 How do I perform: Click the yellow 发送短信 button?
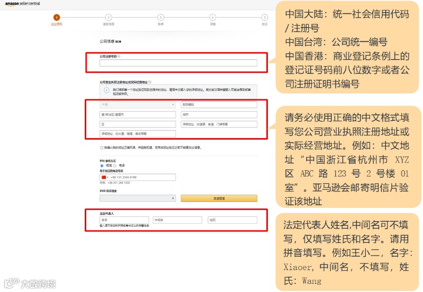click(x=219, y=198)
